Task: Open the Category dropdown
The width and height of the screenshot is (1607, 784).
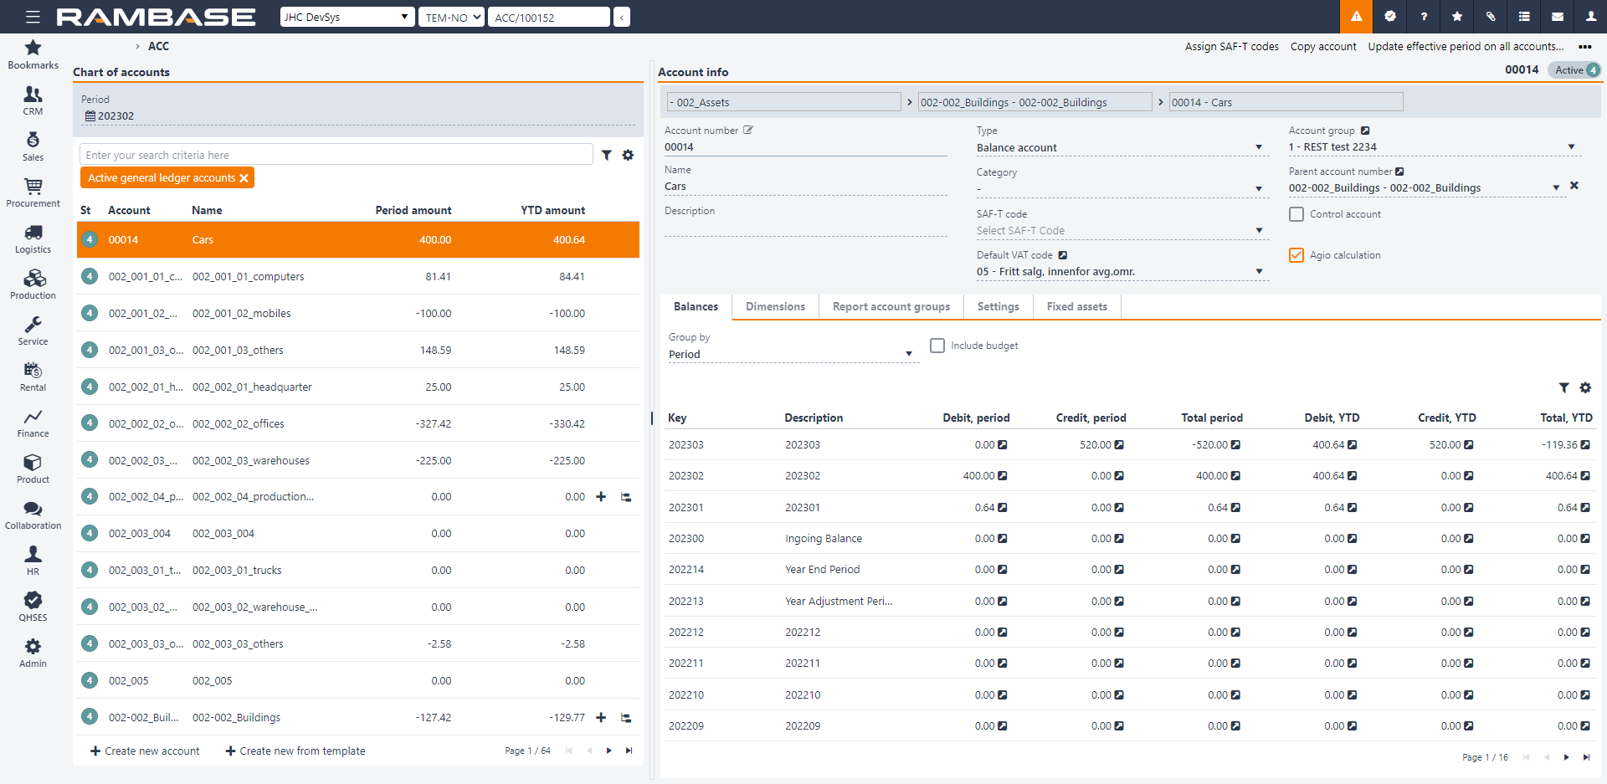Action: [x=1122, y=189]
